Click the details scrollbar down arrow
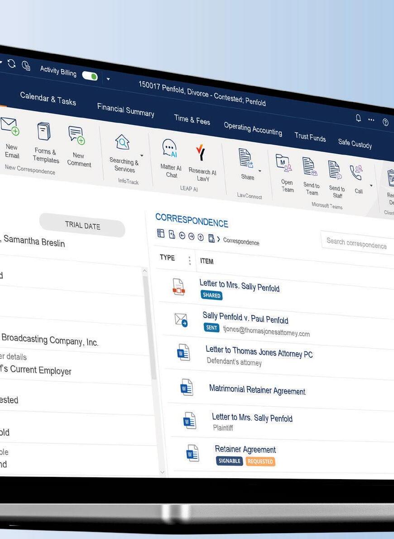The width and height of the screenshot is (394, 539). [x=163, y=473]
